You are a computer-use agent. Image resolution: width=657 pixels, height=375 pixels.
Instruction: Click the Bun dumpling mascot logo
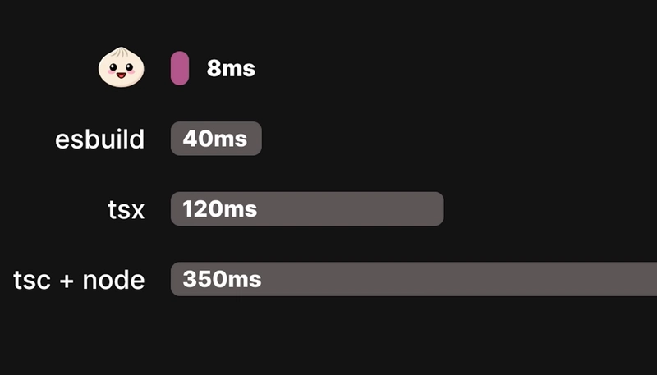click(x=121, y=67)
